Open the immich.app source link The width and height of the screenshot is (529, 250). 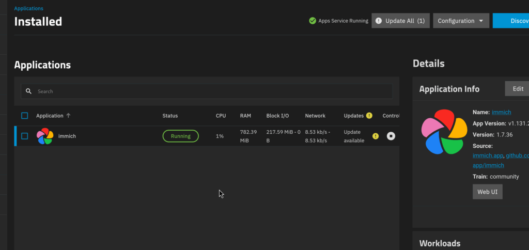(488, 156)
